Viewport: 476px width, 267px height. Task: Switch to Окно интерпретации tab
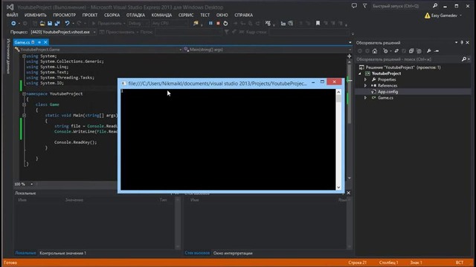click(233, 253)
